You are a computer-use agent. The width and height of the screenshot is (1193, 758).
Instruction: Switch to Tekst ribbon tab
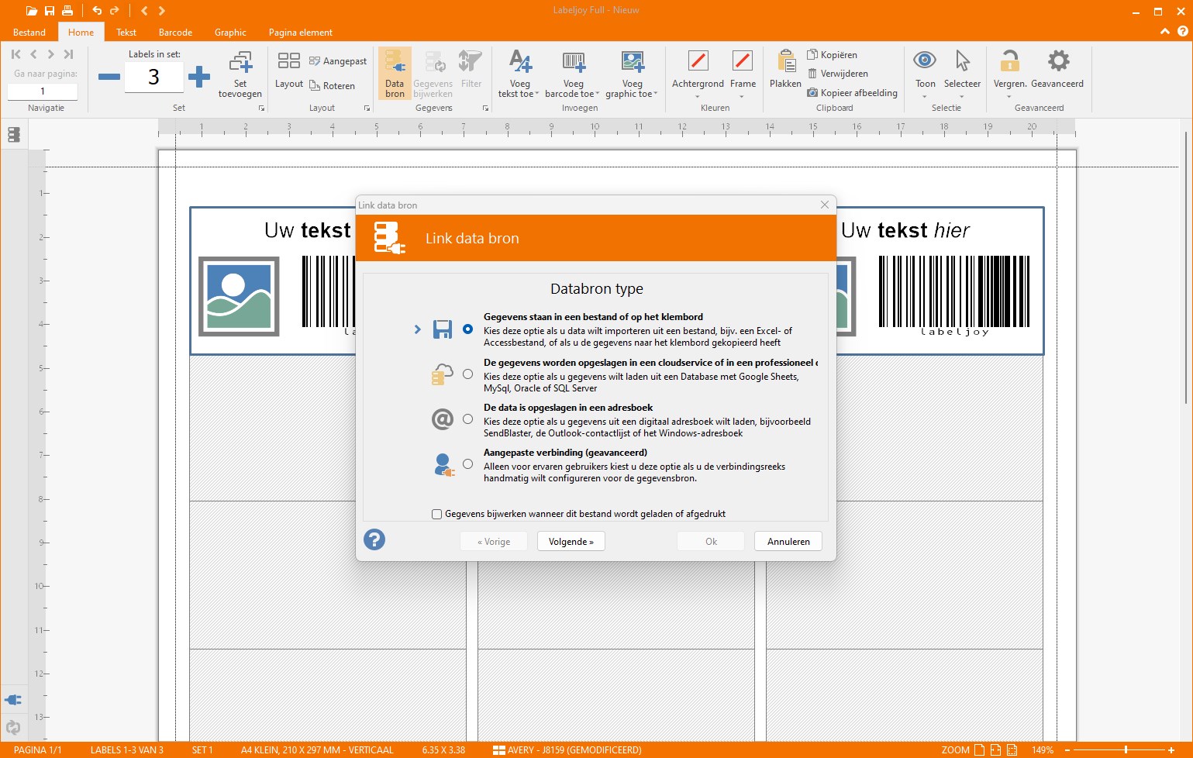126,33
